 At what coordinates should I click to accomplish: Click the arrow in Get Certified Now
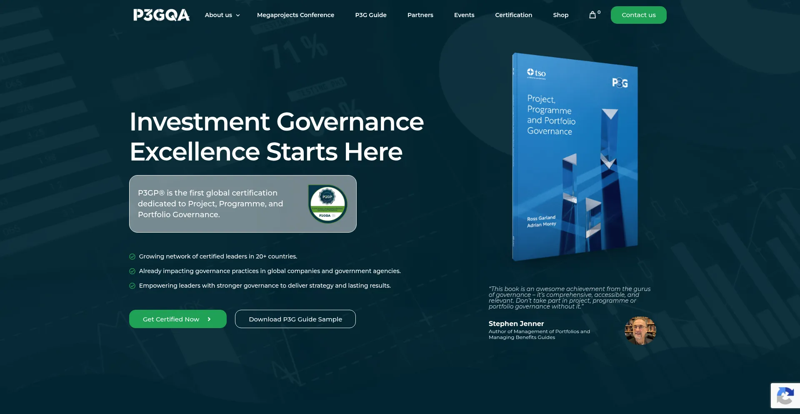(x=209, y=319)
